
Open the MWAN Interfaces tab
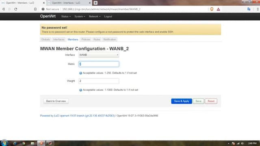coord(58,39)
